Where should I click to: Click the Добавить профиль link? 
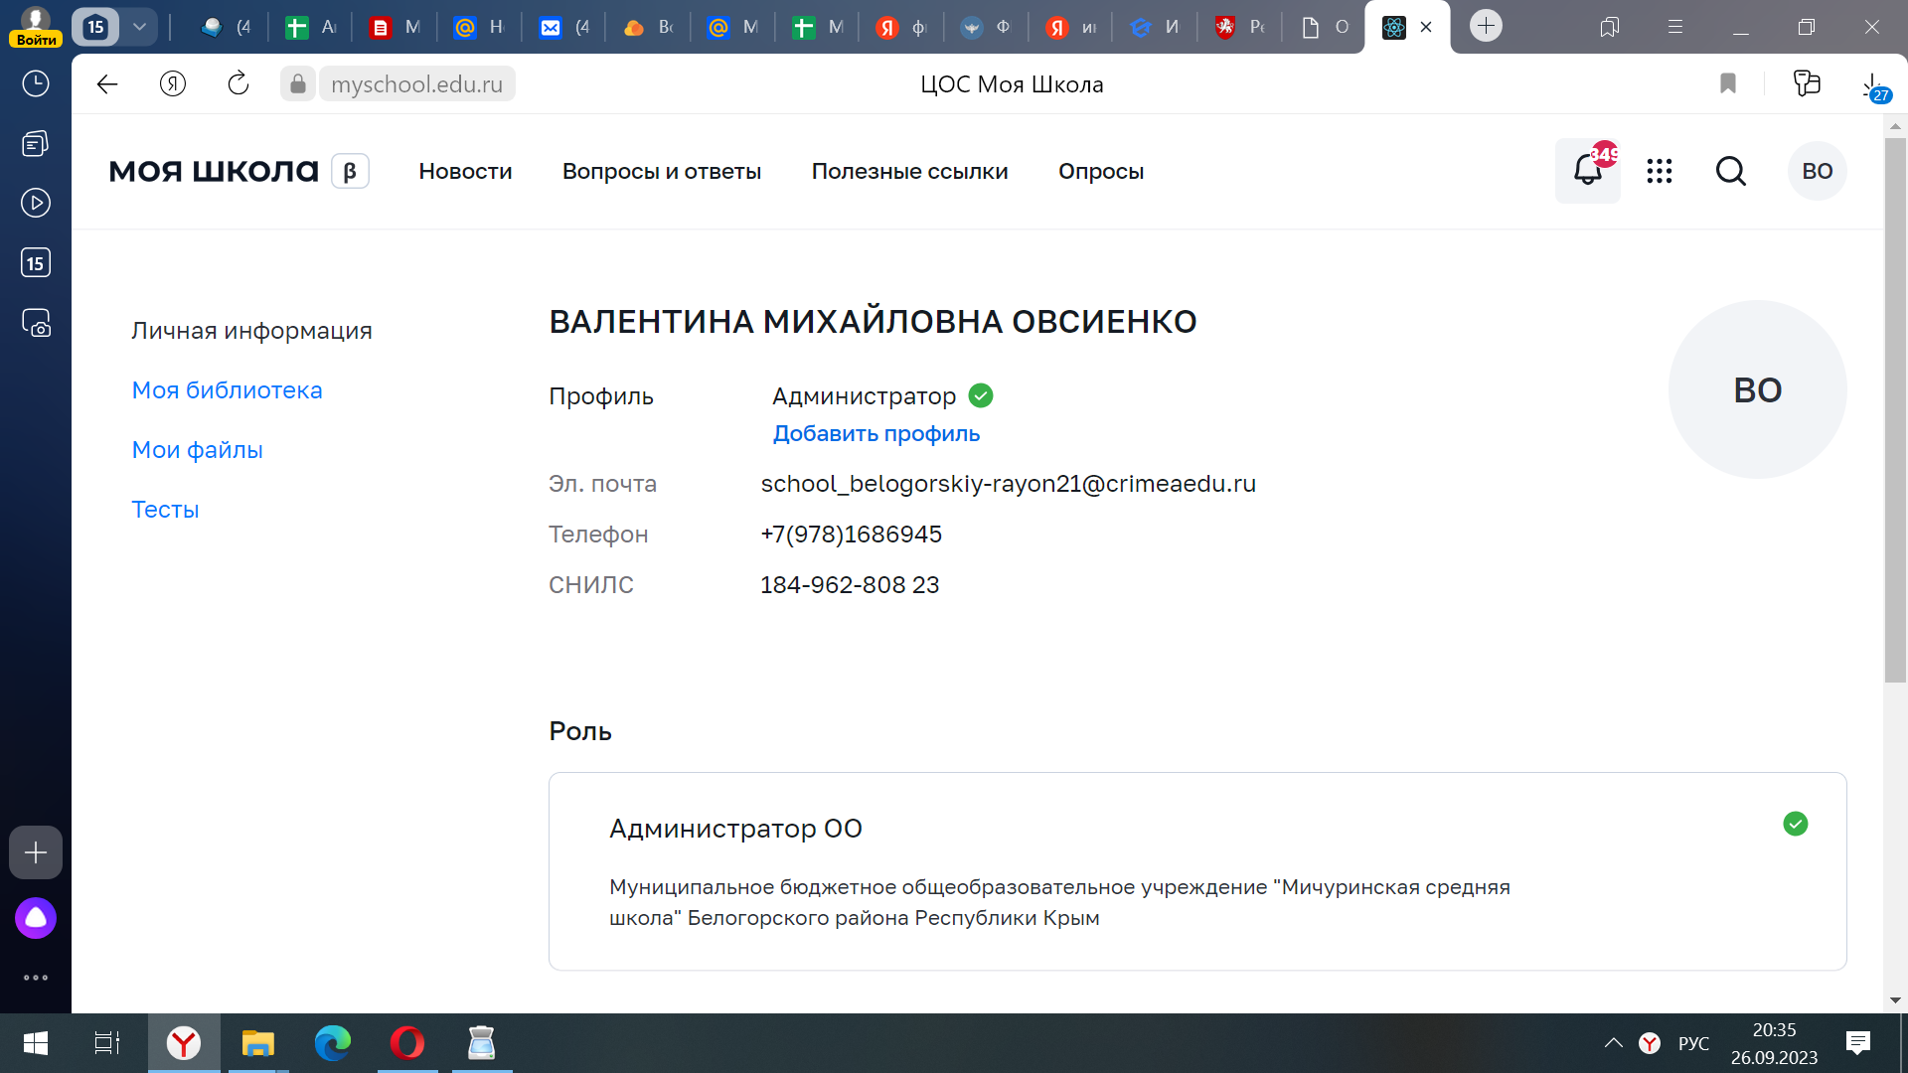tap(876, 433)
